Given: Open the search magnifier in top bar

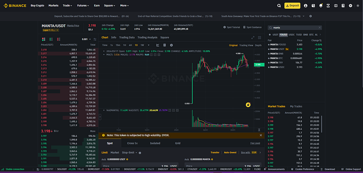Looking at the screenshot, I should [279, 5].
